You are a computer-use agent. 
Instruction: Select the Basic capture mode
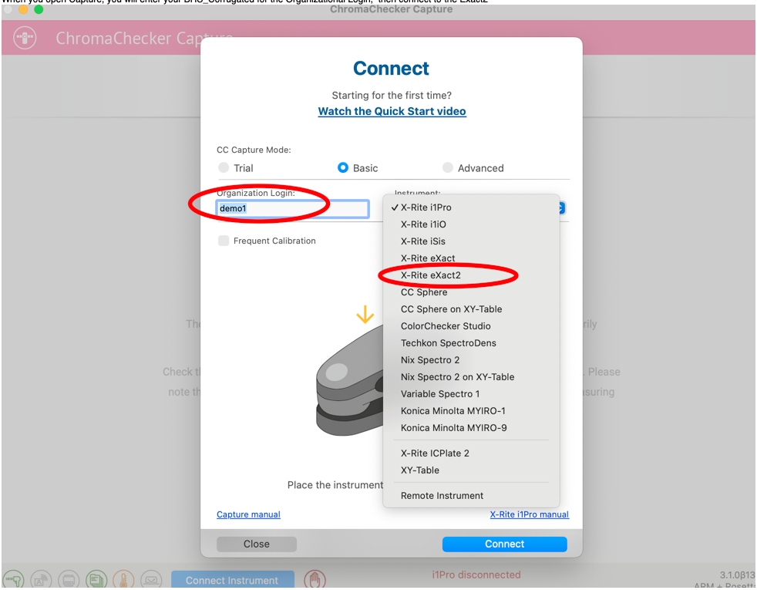[x=343, y=167]
